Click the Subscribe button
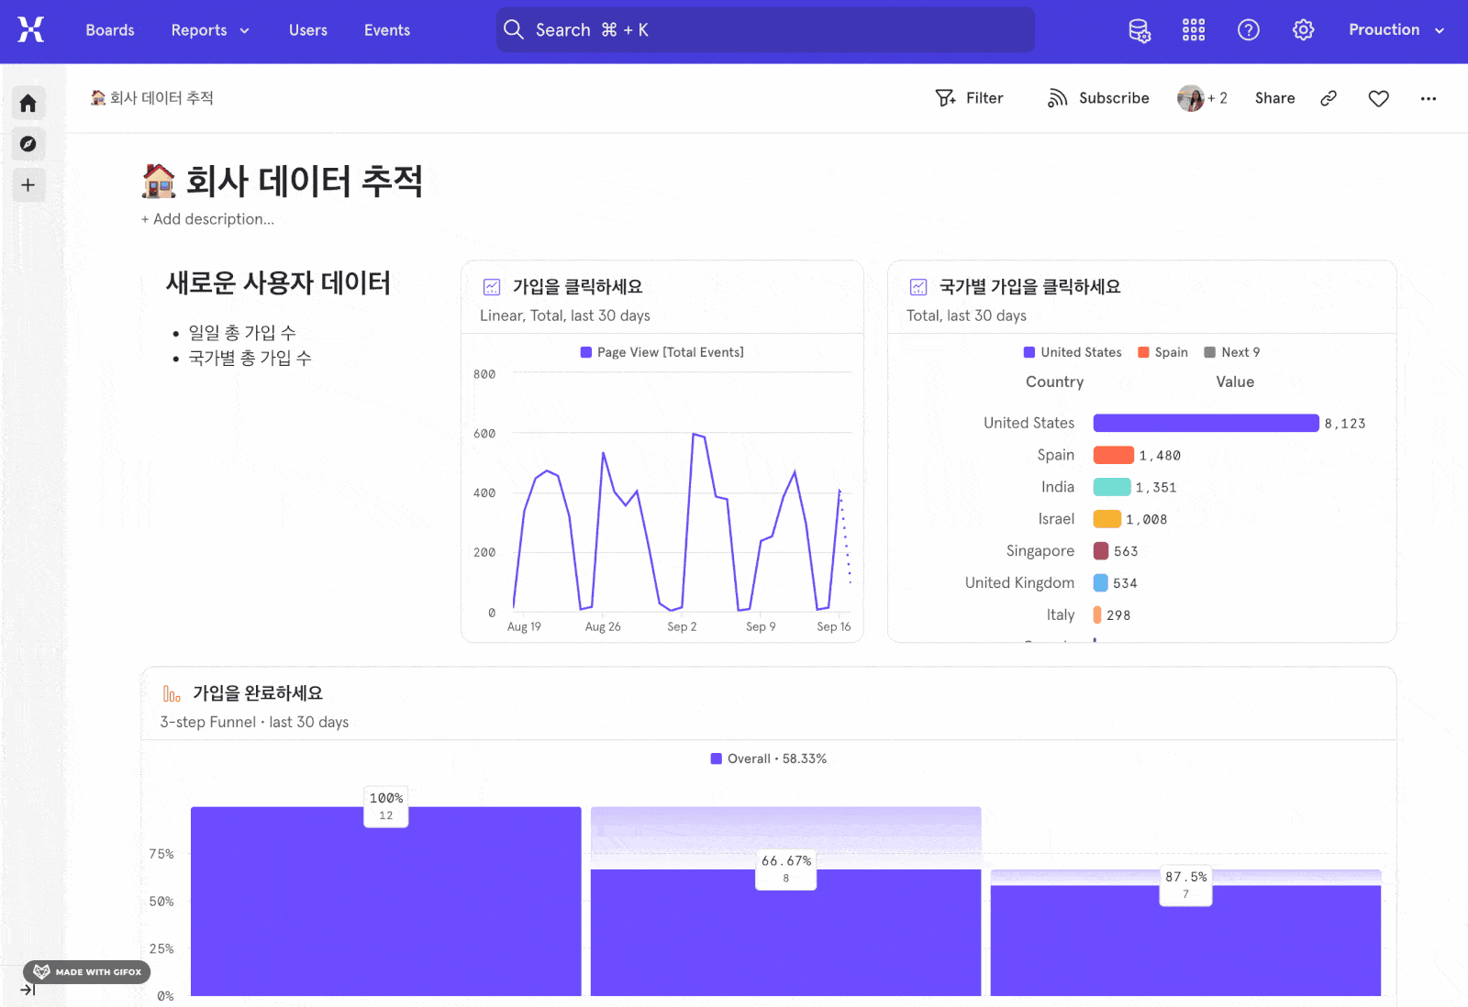1468x1007 pixels. click(1098, 98)
